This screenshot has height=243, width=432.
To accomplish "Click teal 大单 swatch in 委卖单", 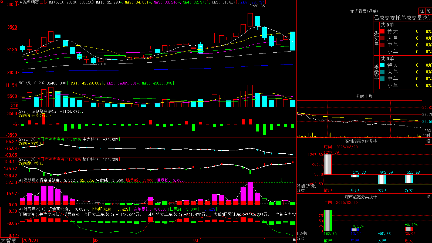I will pos(382,72).
